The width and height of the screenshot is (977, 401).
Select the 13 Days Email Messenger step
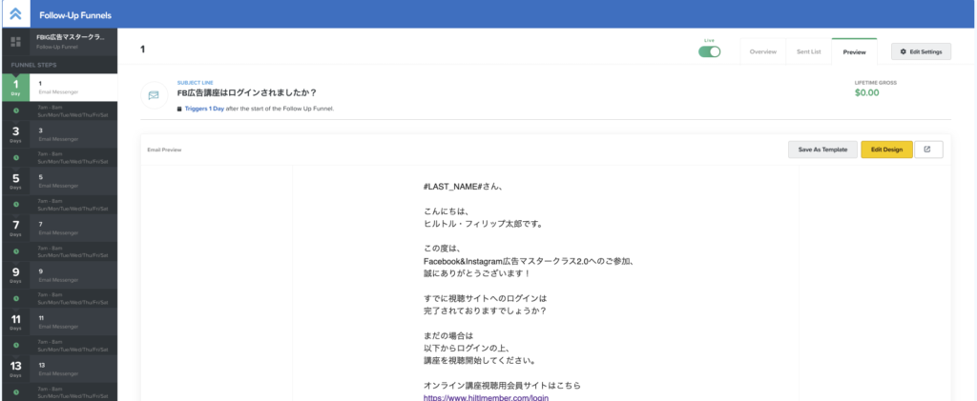point(59,368)
